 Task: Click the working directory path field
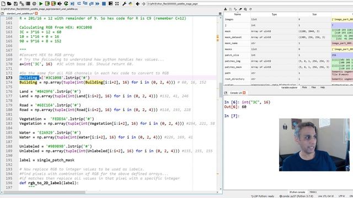coord(249,4)
